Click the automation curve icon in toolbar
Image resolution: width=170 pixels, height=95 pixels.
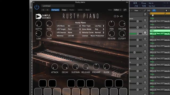tap(144, 11)
